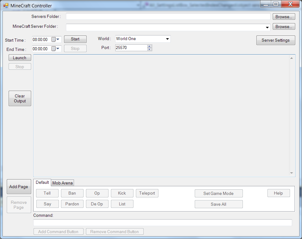This screenshot has width=302, height=239.
Task: Launch the Minecraft server
Action: pos(20,58)
